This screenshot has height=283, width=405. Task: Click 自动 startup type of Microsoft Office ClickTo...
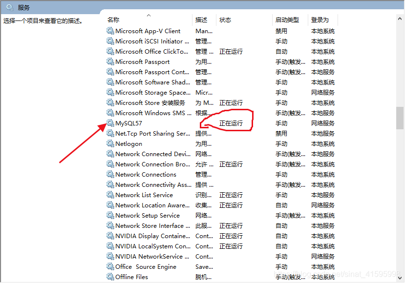tap(281, 52)
